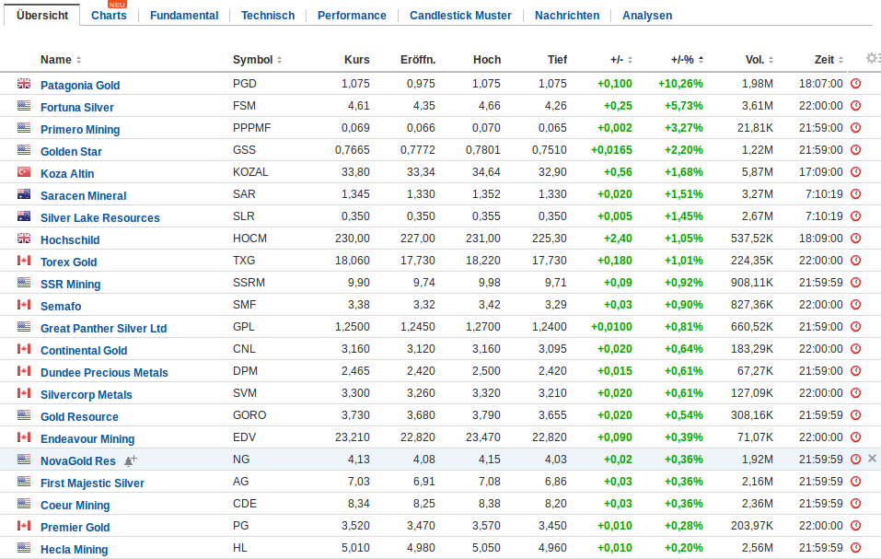
Task: Click the clock icon in Endeavour Mining row
Action: (x=856, y=437)
